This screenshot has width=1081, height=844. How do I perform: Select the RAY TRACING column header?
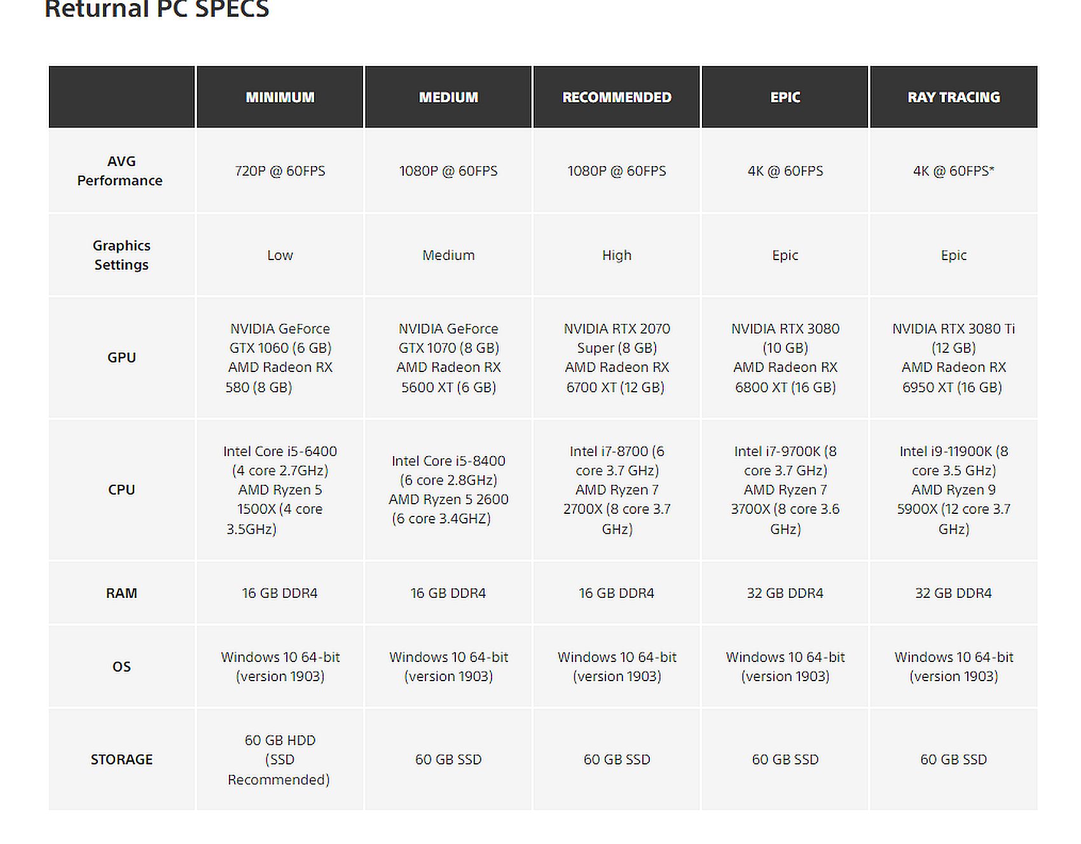pos(953,97)
